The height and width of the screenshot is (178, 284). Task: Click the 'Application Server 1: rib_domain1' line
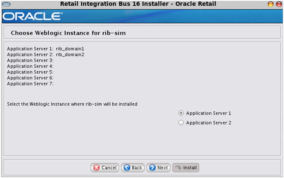pyautogui.click(x=46, y=49)
